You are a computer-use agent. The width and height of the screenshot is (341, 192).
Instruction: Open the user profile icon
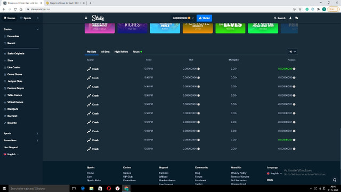click(290, 18)
